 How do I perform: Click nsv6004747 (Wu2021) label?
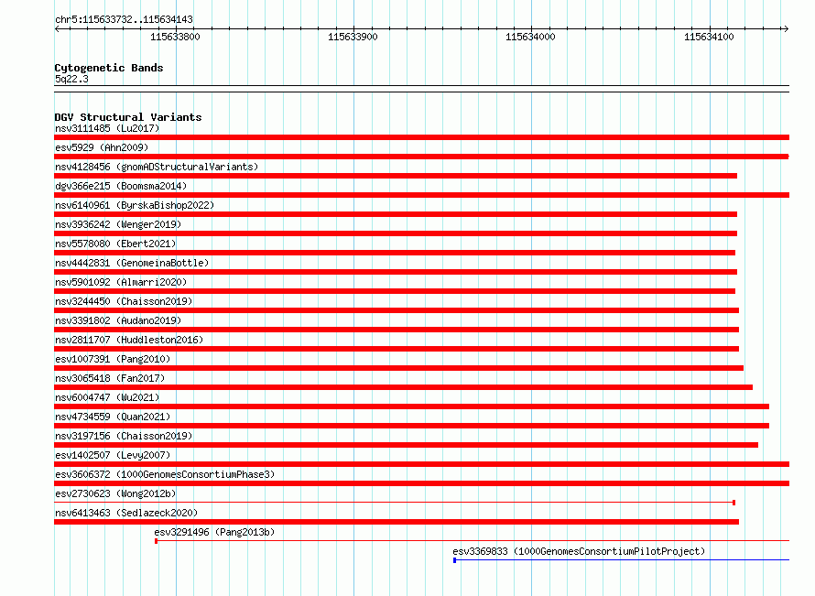107,397
